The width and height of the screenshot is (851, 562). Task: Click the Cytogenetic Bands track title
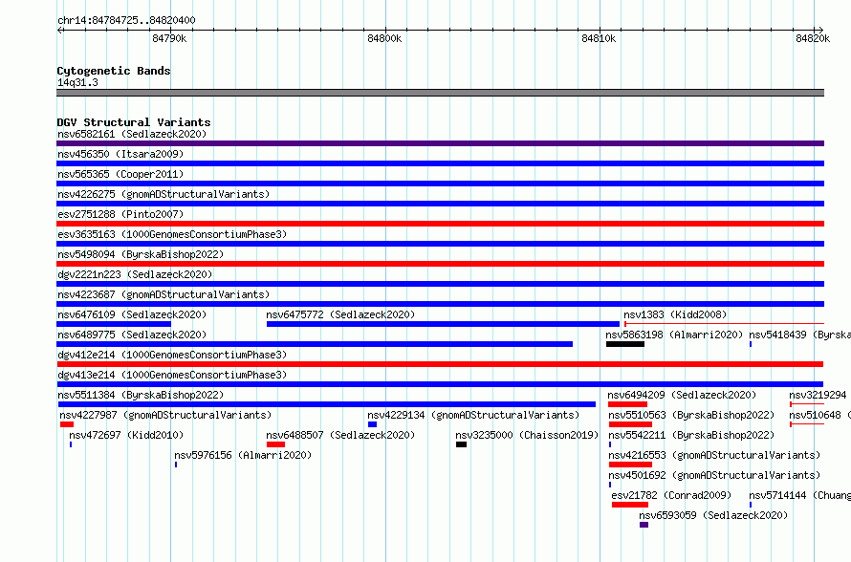tap(114, 71)
